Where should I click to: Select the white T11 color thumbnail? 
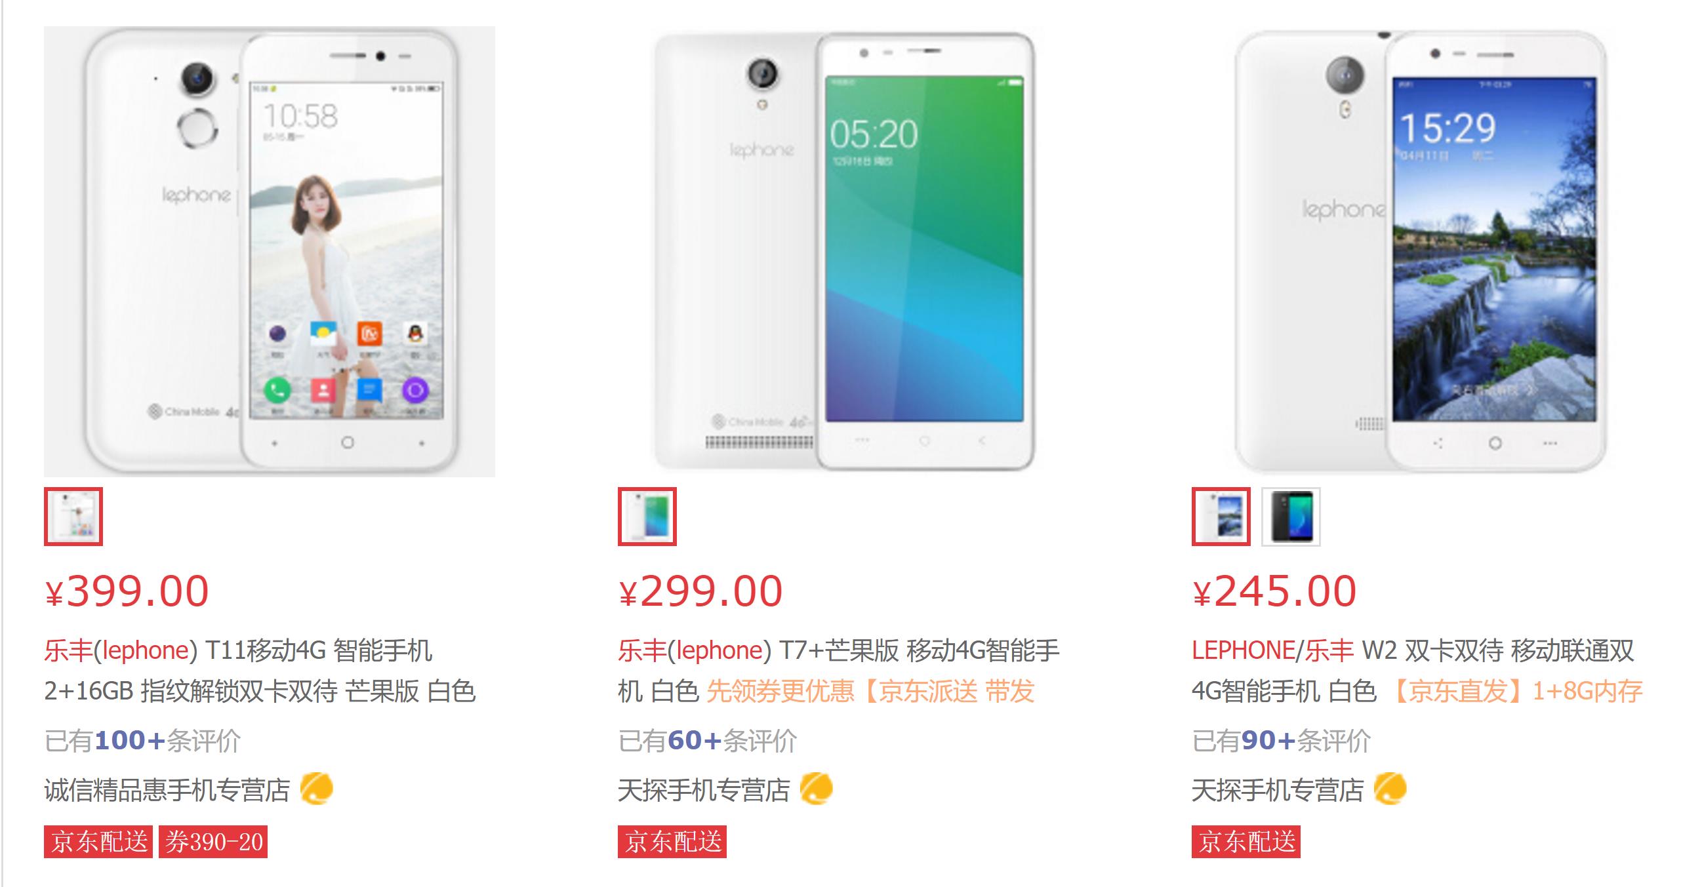(73, 517)
